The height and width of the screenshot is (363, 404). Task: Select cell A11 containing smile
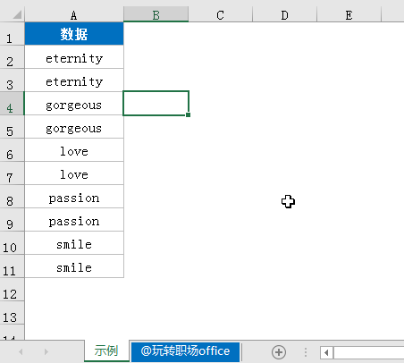click(74, 266)
